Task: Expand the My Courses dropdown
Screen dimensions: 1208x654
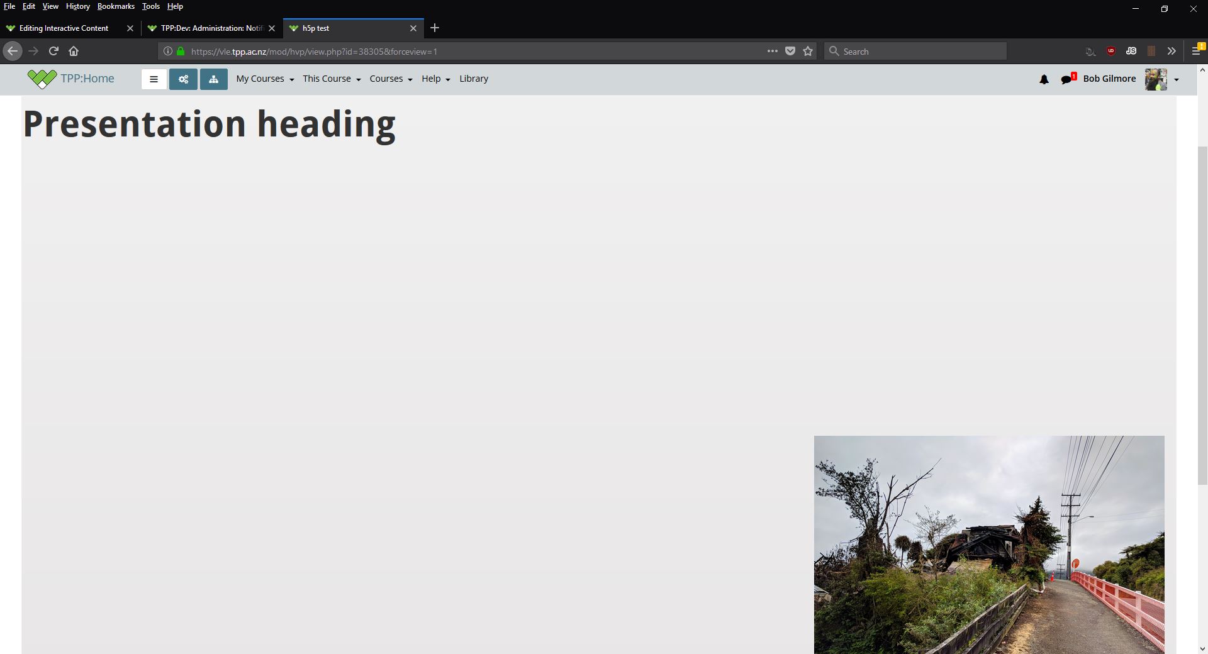Action: coord(265,79)
